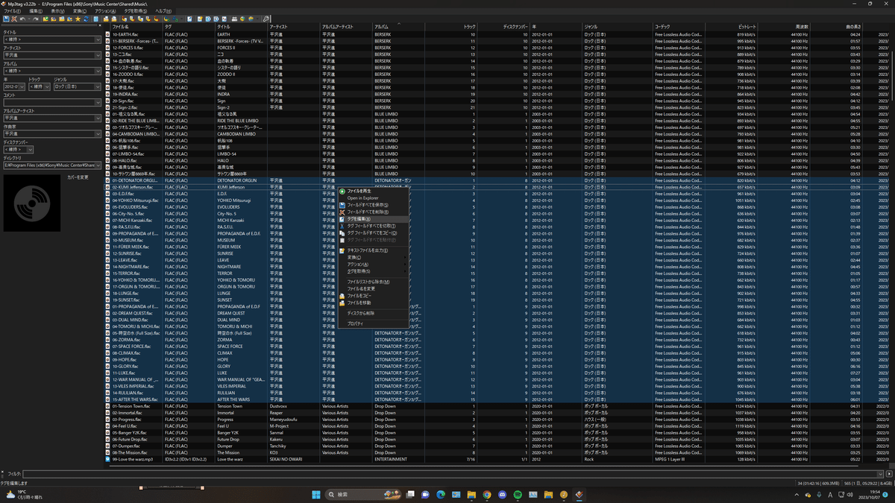Click the フィルタ input field

click(449, 474)
